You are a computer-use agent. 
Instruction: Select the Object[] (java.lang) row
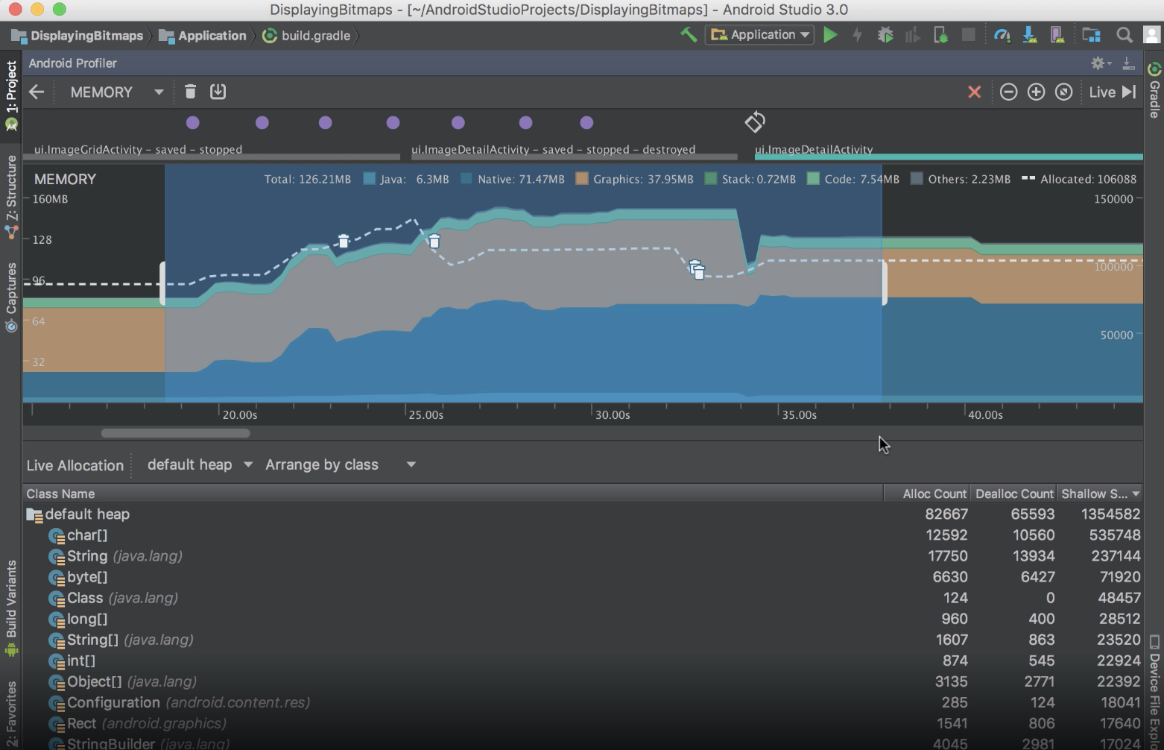pos(583,681)
